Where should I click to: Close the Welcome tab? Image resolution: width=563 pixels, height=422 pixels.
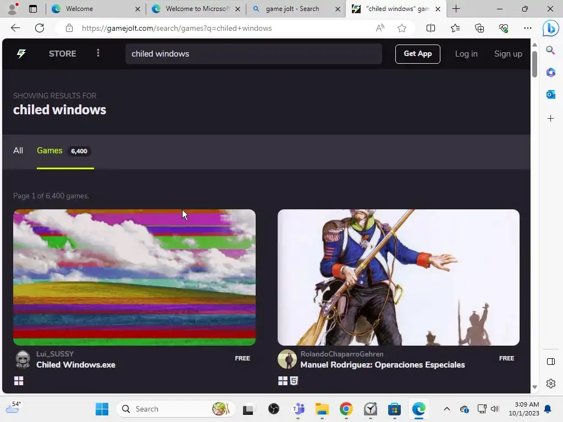coord(137,9)
